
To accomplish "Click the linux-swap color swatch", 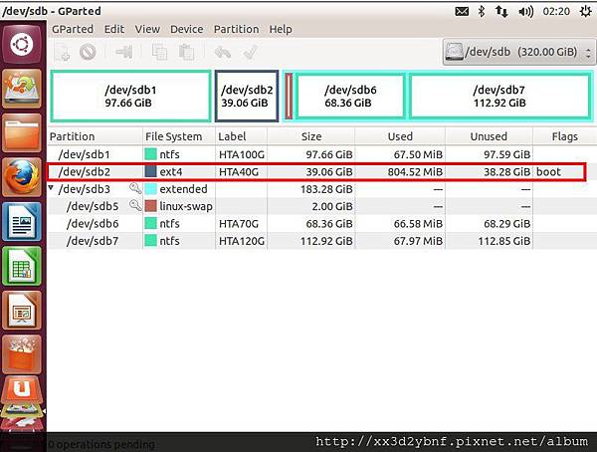I will click(x=151, y=206).
